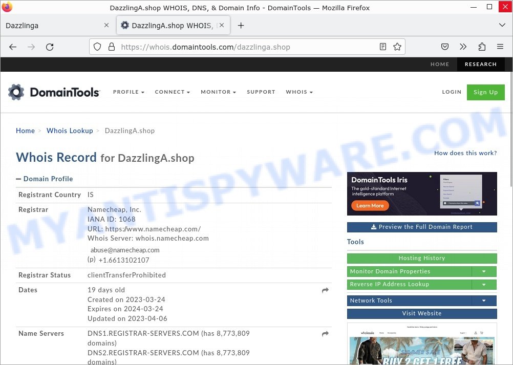Open the Extensions puzzle icon
The width and height of the screenshot is (513, 365).
[482, 47]
